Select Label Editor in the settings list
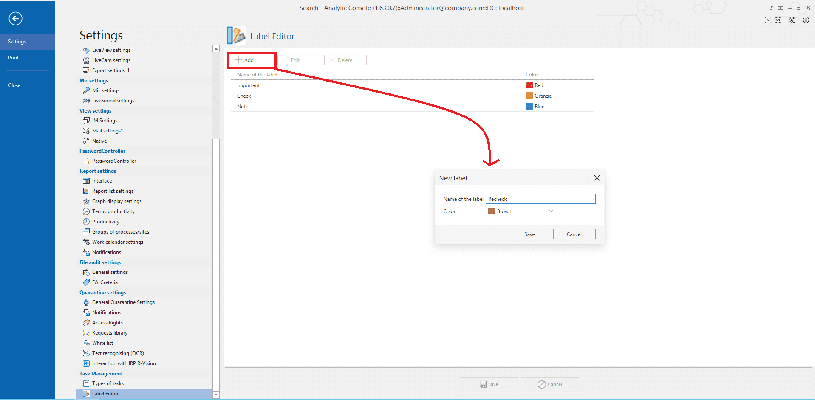This screenshot has height=400, width=815. [144, 394]
